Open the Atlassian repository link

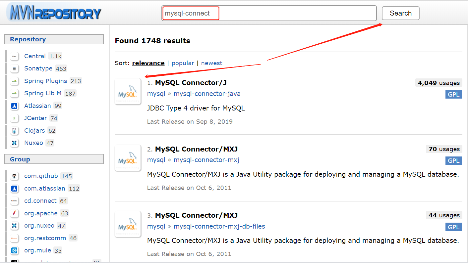coord(37,106)
